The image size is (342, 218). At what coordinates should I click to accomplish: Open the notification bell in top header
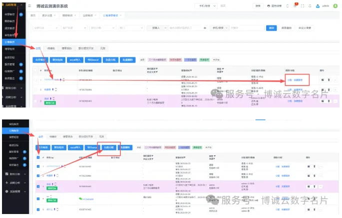click(310, 6)
